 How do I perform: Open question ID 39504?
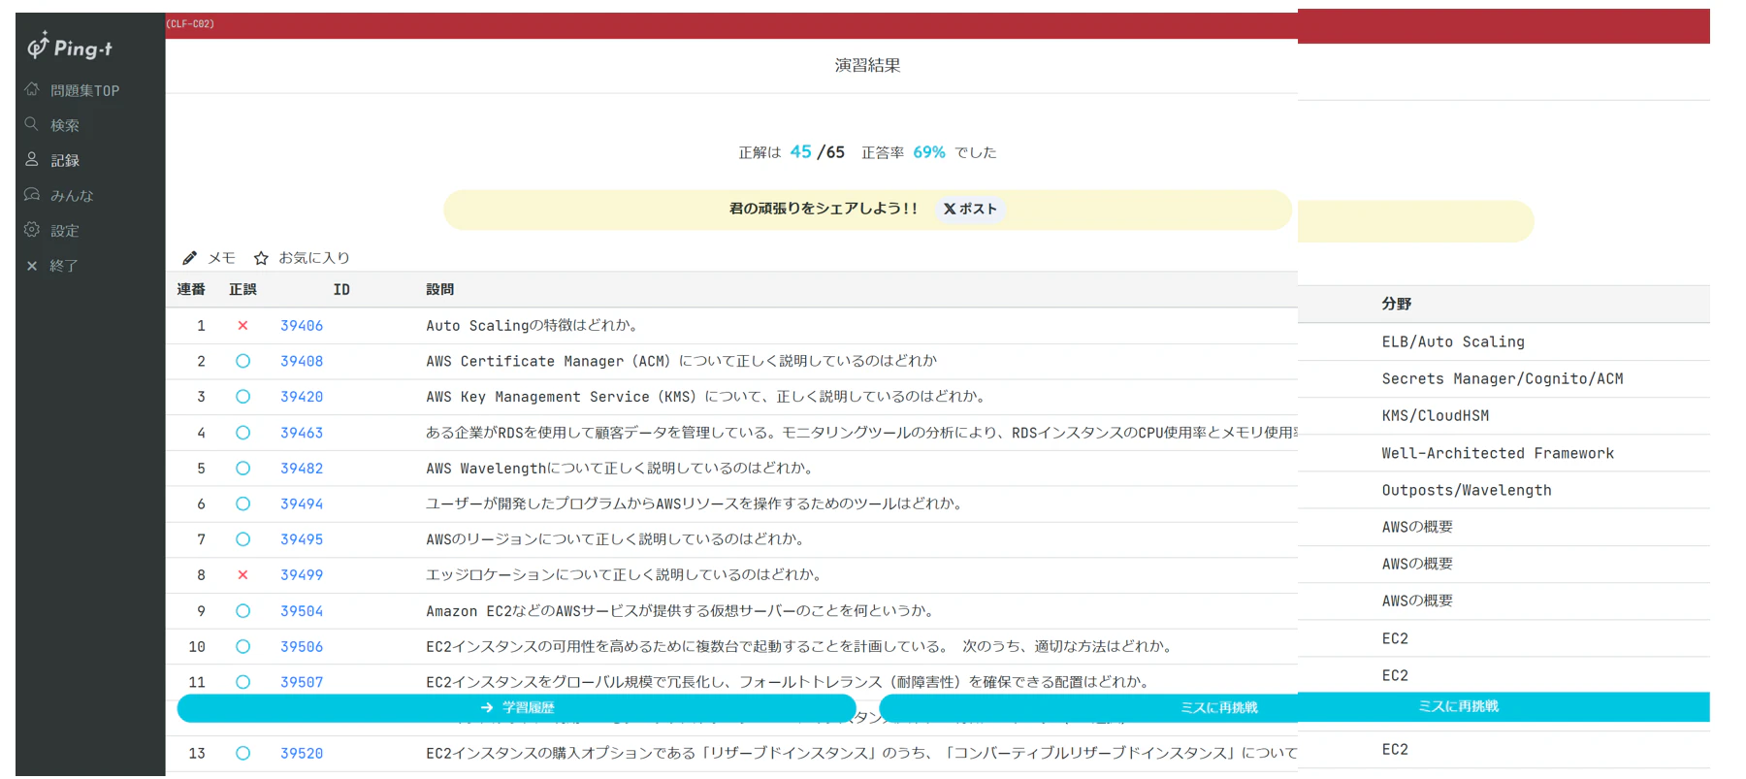point(302,611)
